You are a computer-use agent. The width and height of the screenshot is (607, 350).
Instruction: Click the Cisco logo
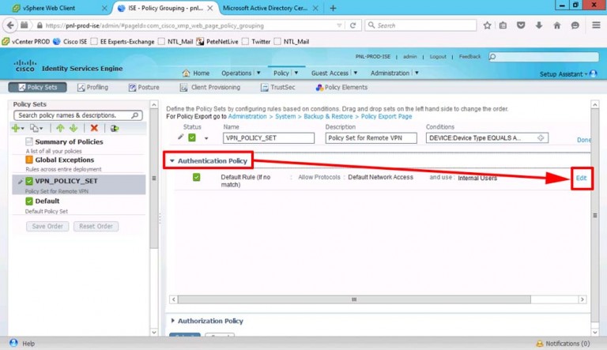25,66
